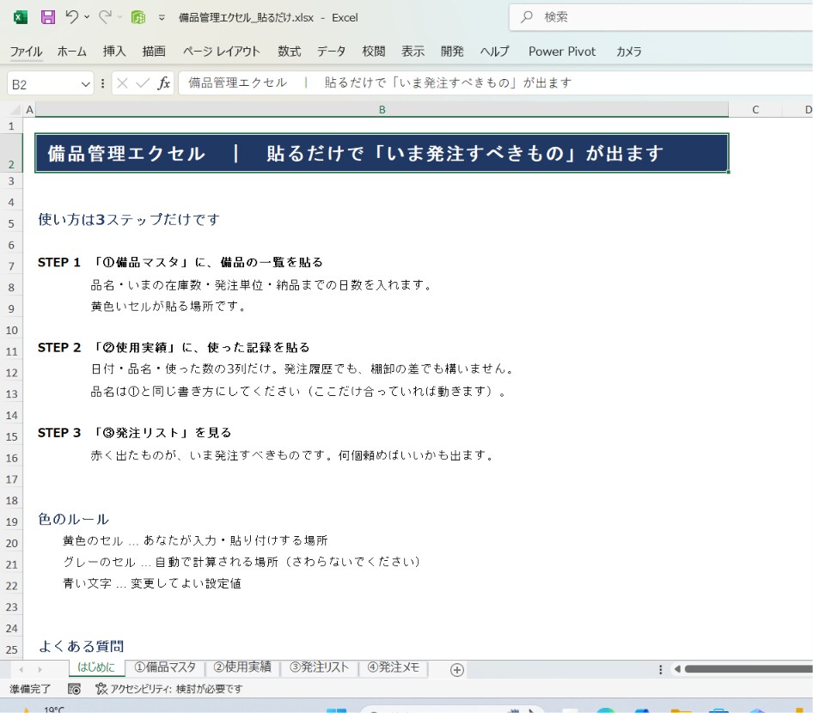The width and height of the screenshot is (813, 713).
Task: Click the horizontal scrollbar left arrow
Action: [677, 669]
